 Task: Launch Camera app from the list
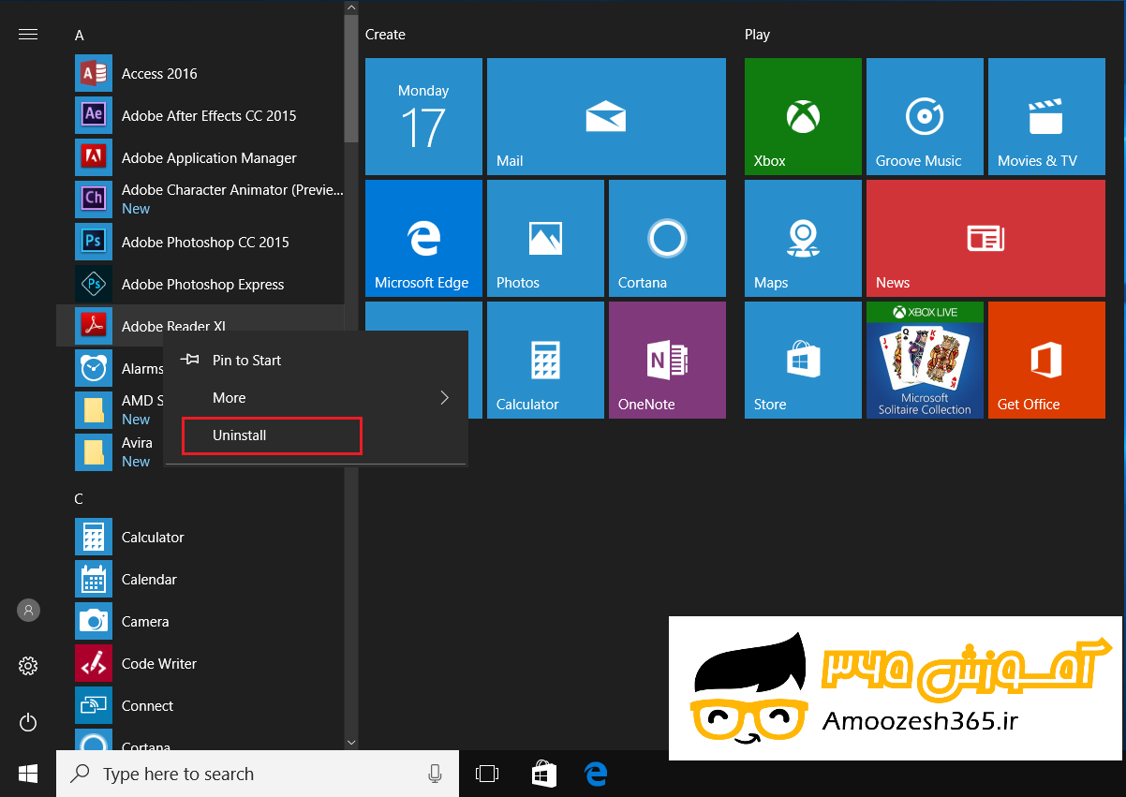200,621
